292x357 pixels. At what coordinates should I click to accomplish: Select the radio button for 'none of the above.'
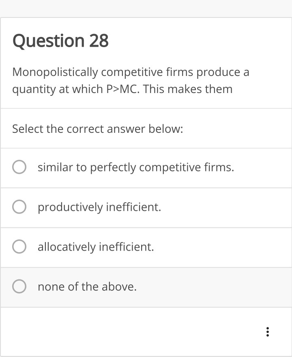click(19, 287)
